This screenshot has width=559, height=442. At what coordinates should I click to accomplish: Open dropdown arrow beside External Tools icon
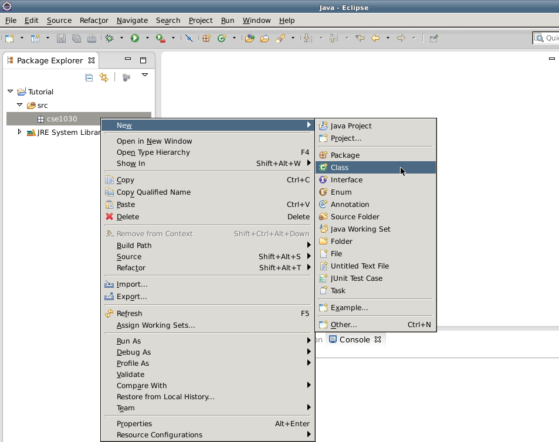tap(173, 38)
